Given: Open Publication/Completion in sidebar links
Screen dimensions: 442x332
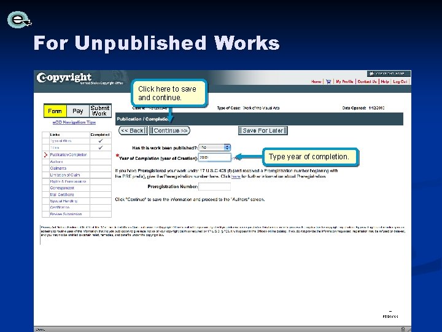Looking at the screenshot, I should click(68, 155).
